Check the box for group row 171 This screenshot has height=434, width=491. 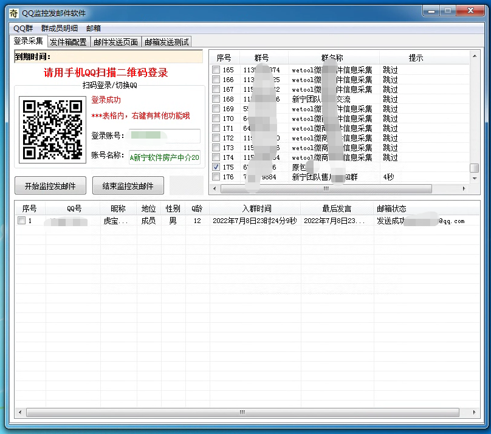coord(216,128)
